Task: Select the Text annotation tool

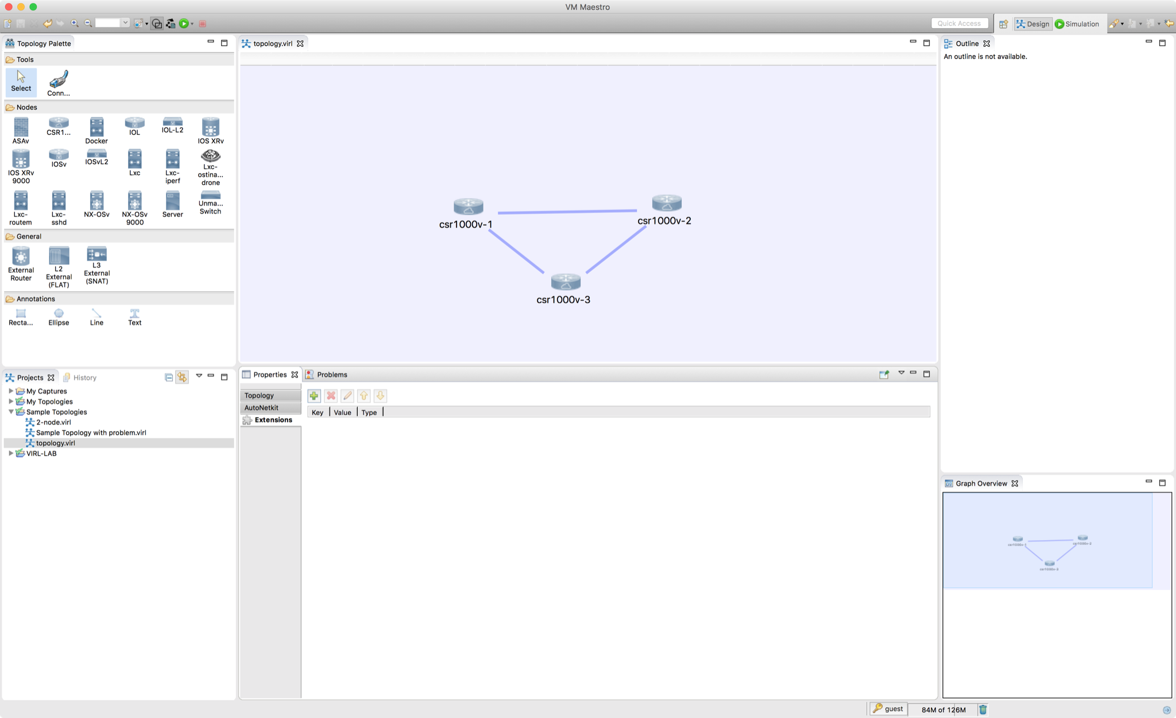Action: (x=134, y=317)
